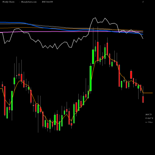The height and width of the screenshot is (155, 155).
Task: Click the 'Weekly Charts' title text
Action: click(x=8, y=2)
